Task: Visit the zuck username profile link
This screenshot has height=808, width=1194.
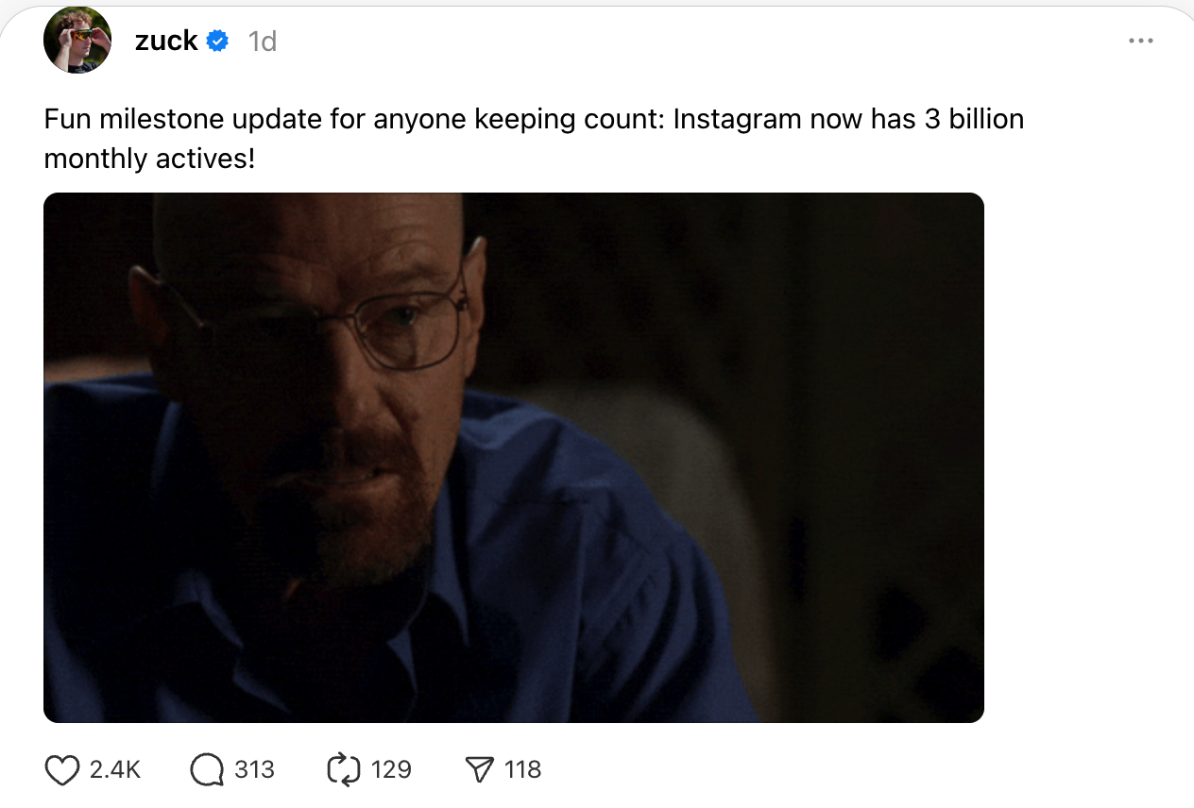Action: pyautogui.click(x=166, y=41)
